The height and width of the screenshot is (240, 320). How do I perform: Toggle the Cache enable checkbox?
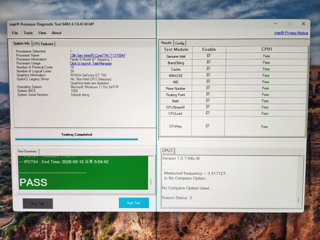[209, 68]
